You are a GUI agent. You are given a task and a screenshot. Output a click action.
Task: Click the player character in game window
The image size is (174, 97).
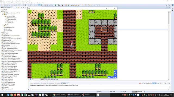72,44
